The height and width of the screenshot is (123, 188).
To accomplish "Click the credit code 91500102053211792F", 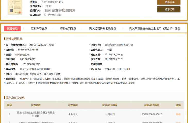I will 42,45.
